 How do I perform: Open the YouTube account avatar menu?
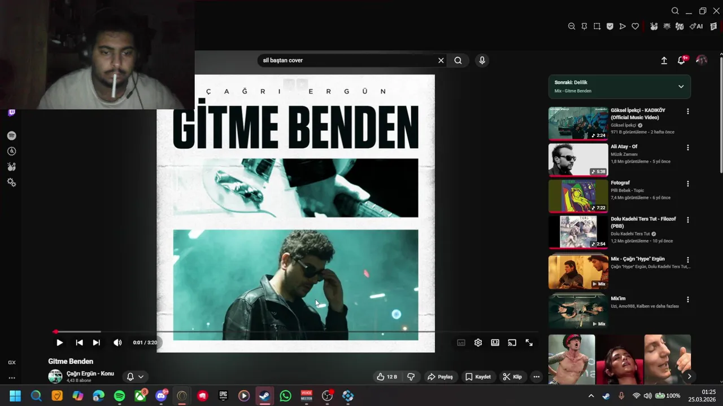coord(702,60)
